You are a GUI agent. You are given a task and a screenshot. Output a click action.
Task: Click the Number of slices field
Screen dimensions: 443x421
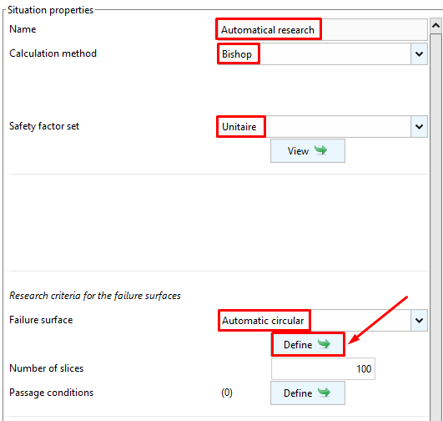coord(323,368)
